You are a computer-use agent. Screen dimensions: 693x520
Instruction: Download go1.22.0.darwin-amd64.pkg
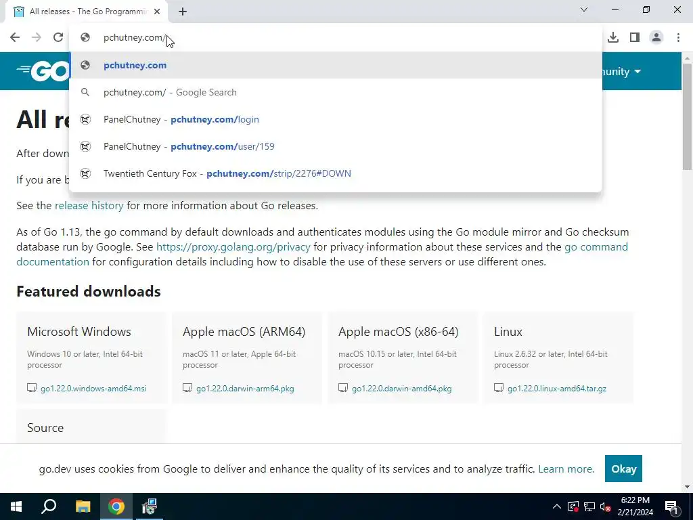402,389
